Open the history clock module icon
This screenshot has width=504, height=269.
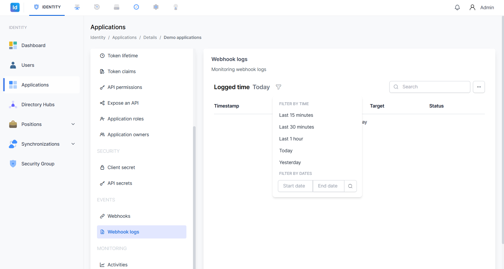tap(97, 7)
